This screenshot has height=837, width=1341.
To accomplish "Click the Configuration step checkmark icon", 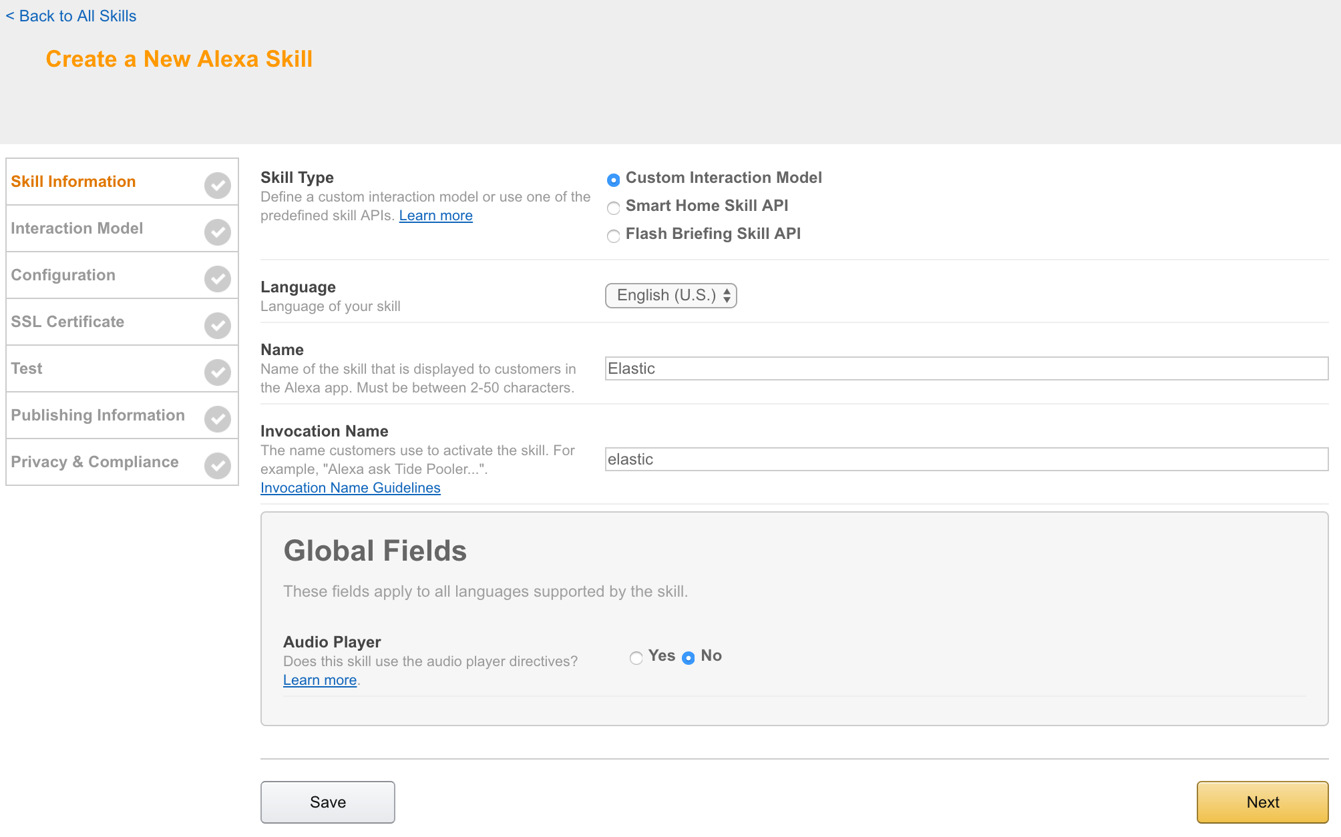I will coord(217,278).
